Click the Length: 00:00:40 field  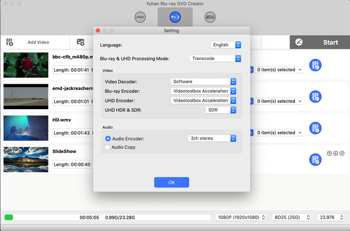click(x=73, y=165)
